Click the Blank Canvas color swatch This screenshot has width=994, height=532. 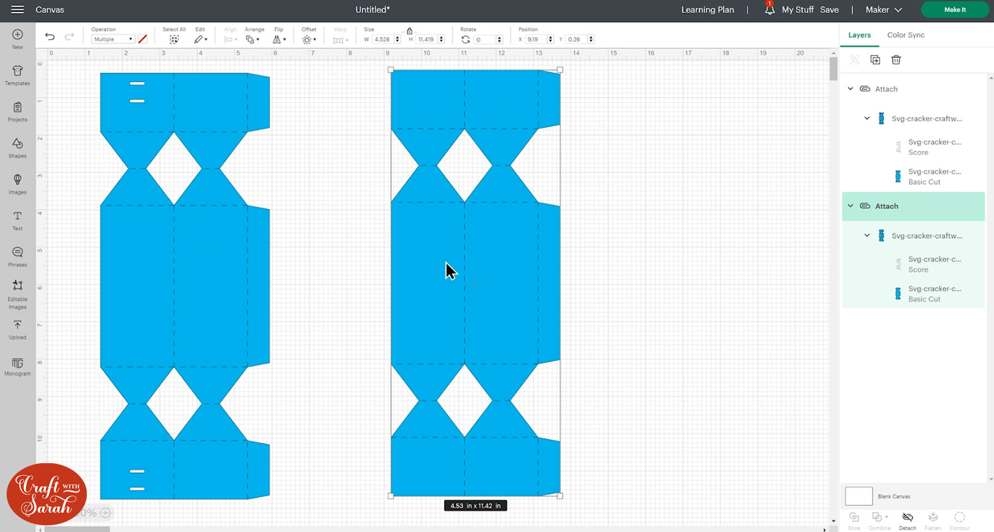tap(859, 496)
